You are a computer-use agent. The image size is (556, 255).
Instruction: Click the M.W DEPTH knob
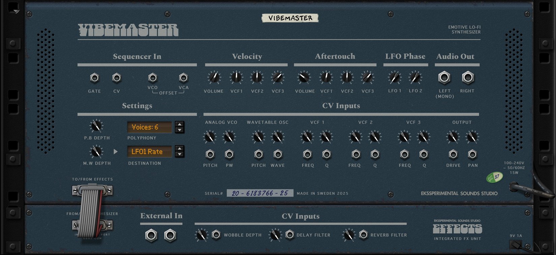pos(96,152)
